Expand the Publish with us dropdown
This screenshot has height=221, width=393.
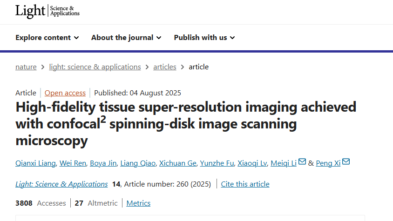204,38
